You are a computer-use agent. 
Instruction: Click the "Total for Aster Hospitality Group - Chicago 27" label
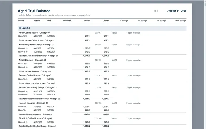(38, 56)
